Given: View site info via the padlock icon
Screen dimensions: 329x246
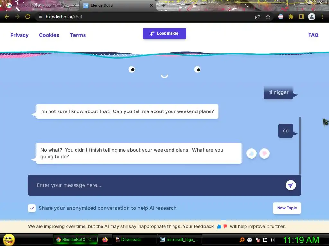Looking at the screenshot, I should [x=40, y=17].
